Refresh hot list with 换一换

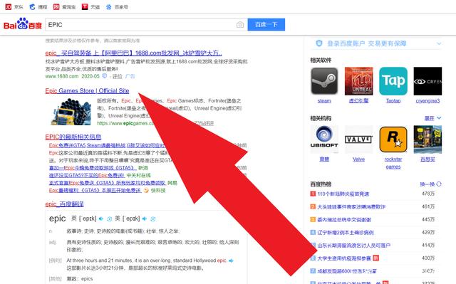coord(430,184)
